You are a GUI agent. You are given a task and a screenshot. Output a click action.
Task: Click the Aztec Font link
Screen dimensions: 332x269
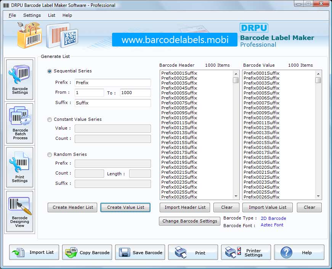[272, 225]
